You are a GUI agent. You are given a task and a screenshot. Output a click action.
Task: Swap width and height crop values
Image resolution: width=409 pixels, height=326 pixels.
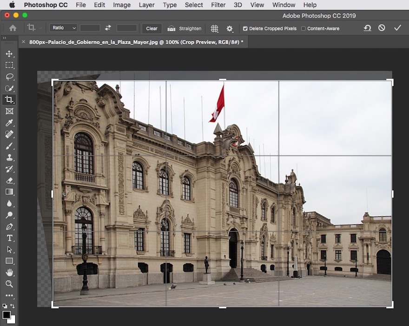coord(108,28)
